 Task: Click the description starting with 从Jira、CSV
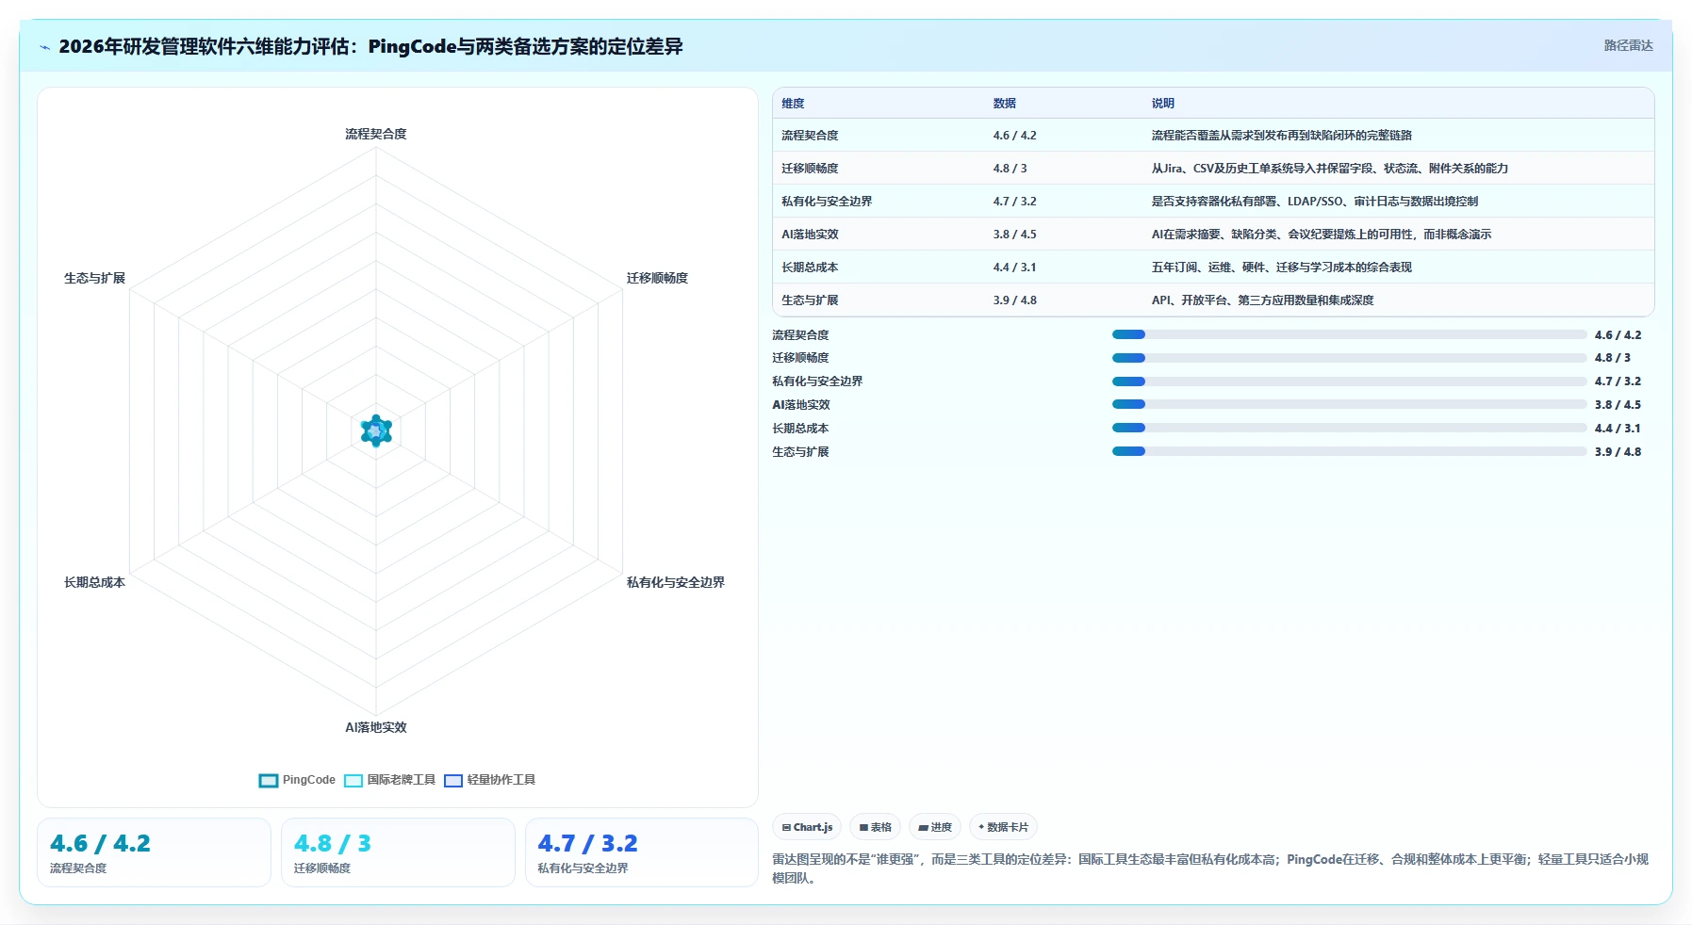1329,169
